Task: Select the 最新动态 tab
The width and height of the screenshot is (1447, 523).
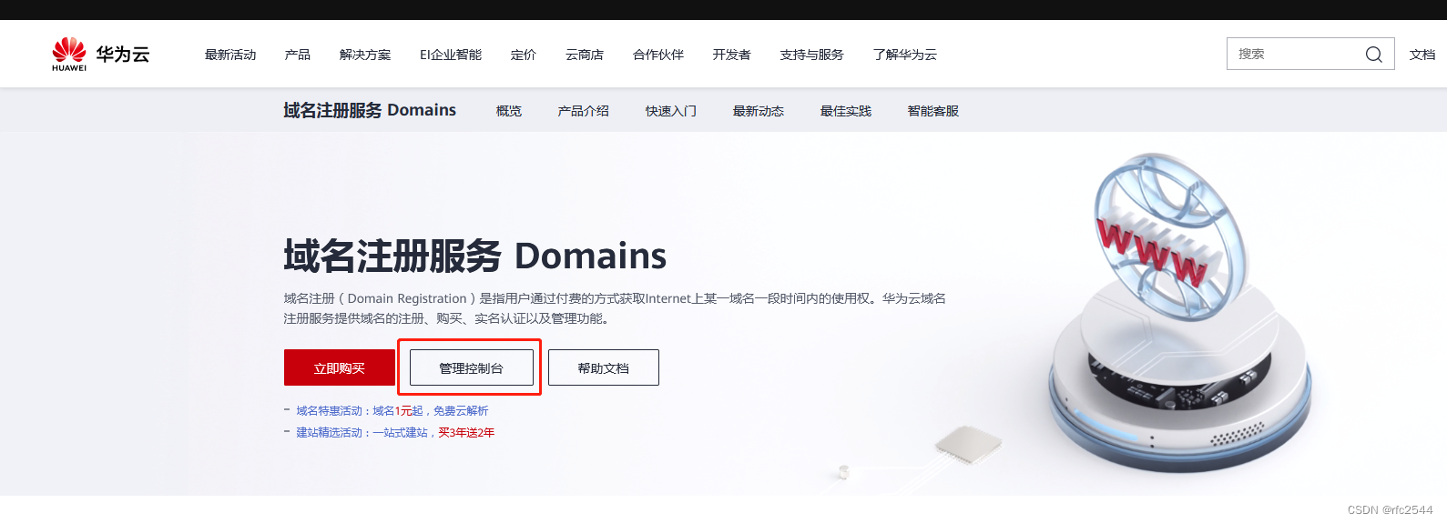Action: pos(759,111)
